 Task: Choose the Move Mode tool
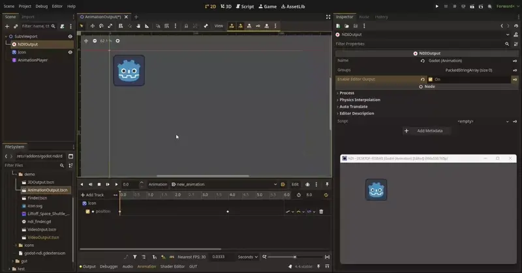(x=93, y=26)
